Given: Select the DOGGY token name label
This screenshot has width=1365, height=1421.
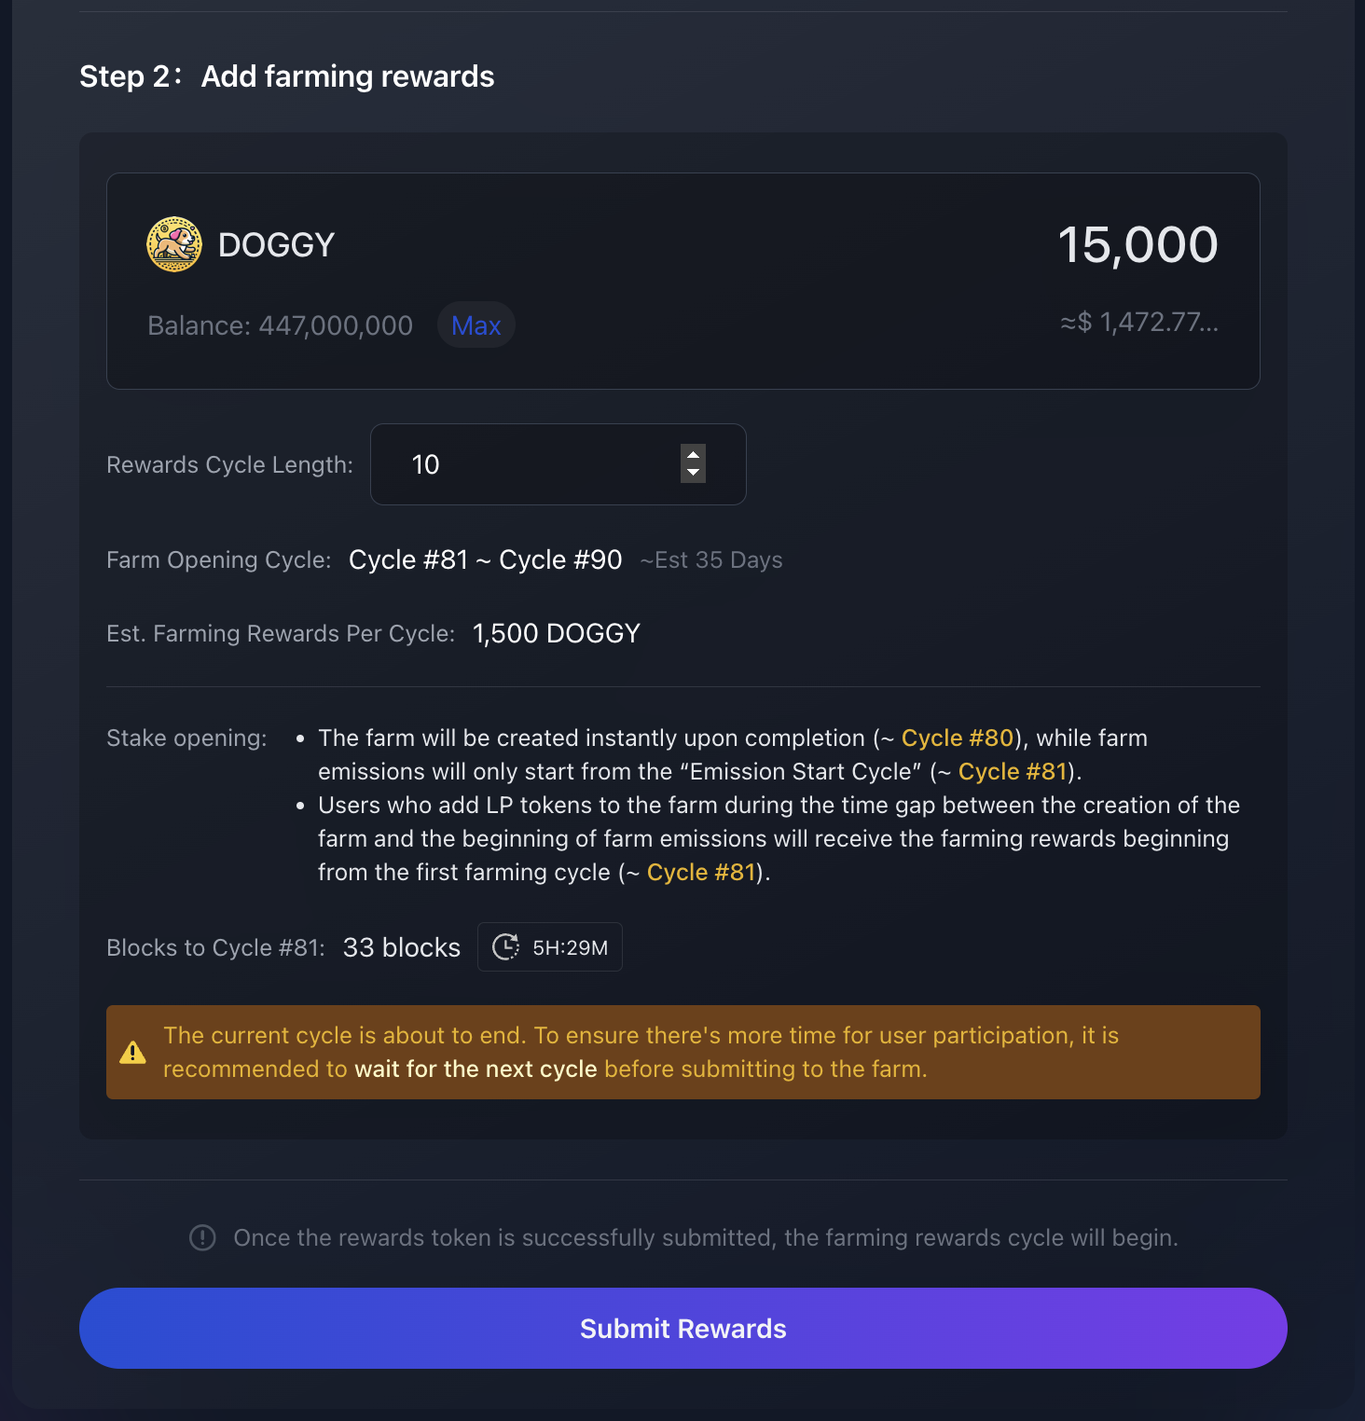Looking at the screenshot, I should 276,245.
